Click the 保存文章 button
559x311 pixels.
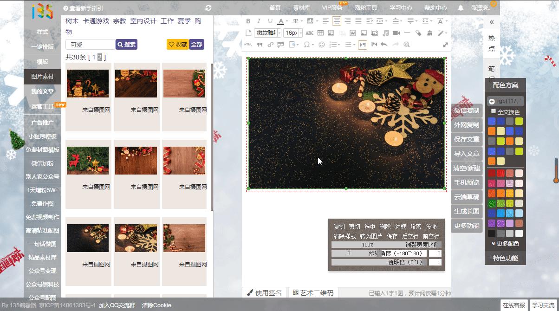point(467,139)
